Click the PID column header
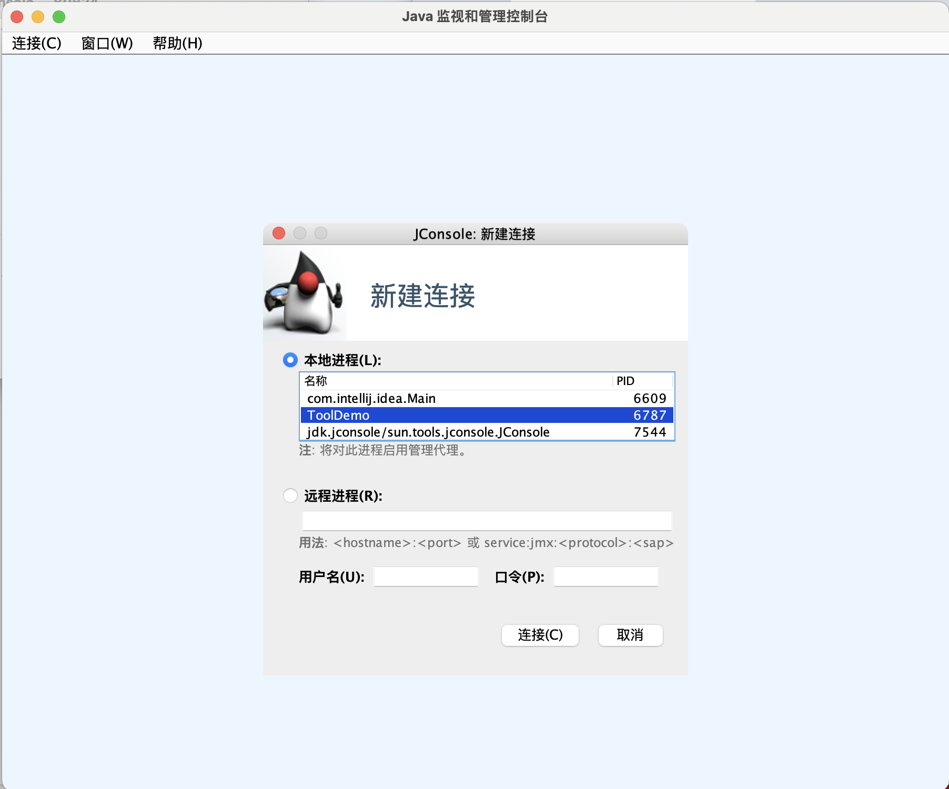The width and height of the screenshot is (949, 789). click(643, 381)
